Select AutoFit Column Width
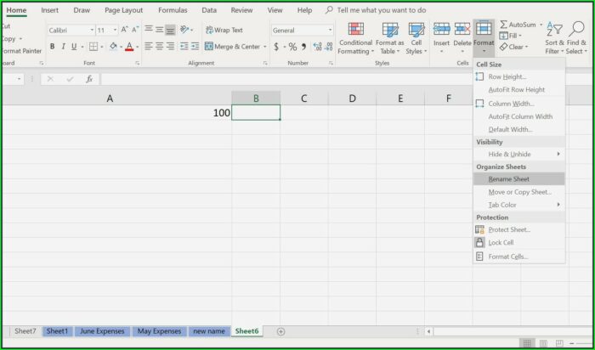The height and width of the screenshot is (350, 595). pyautogui.click(x=519, y=116)
